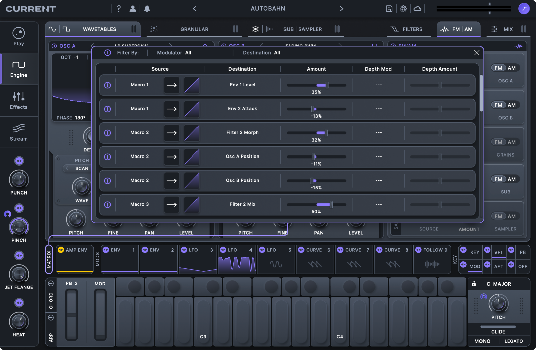Image resolution: width=536 pixels, height=350 pixels.
Task: Open Destination filter dropdown set to All
Action: pyautogui.click(x=277, y=53)
